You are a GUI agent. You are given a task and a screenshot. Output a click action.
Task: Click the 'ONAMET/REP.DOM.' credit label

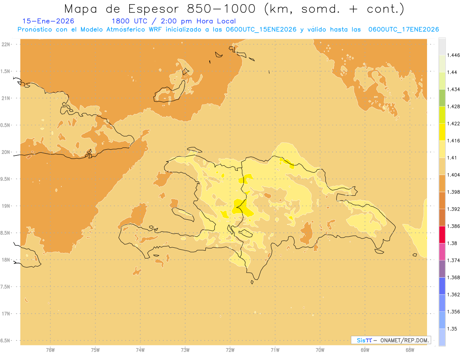pos(405,340)
